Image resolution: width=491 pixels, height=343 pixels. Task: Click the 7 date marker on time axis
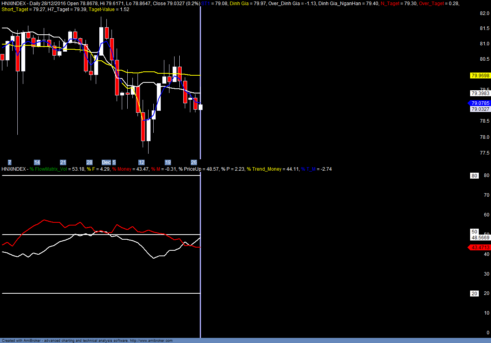tap(10, 162)
